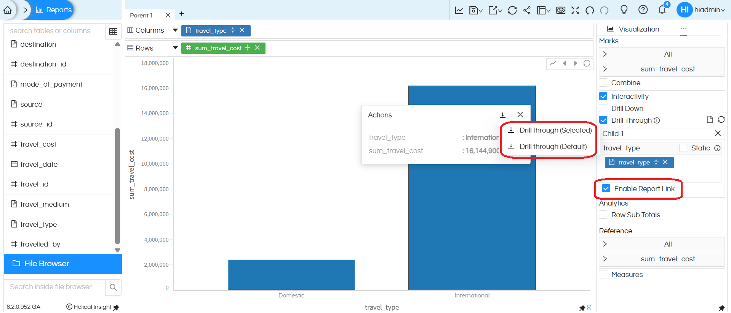This screenshot has width=731, height=313.
Task: Share the report using share icon
Action: pos(527,10)
